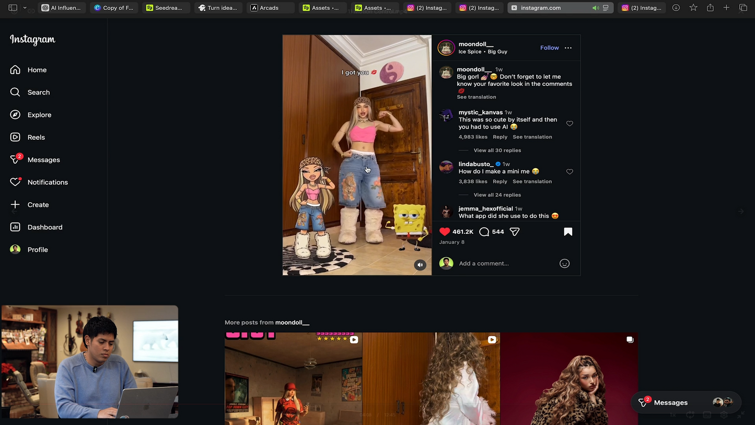
Task: Show the browser tab overview
Action: (743, 8)
